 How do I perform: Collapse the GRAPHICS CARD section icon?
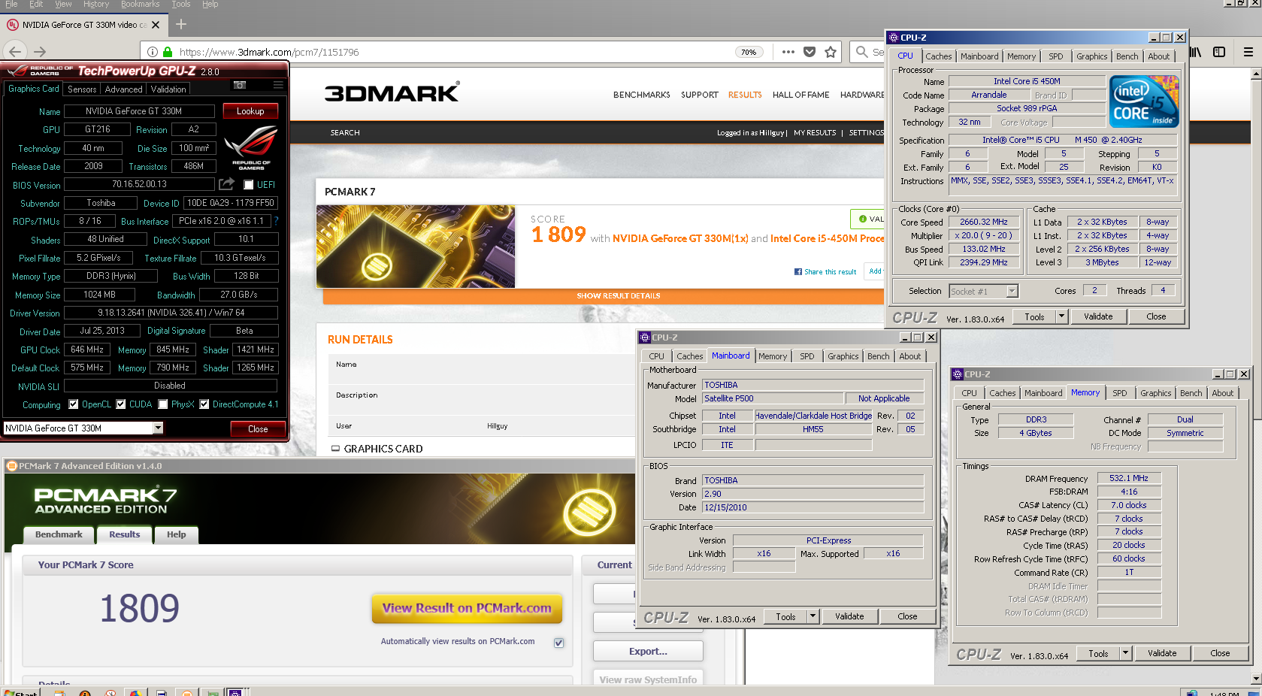coord(335,449)
